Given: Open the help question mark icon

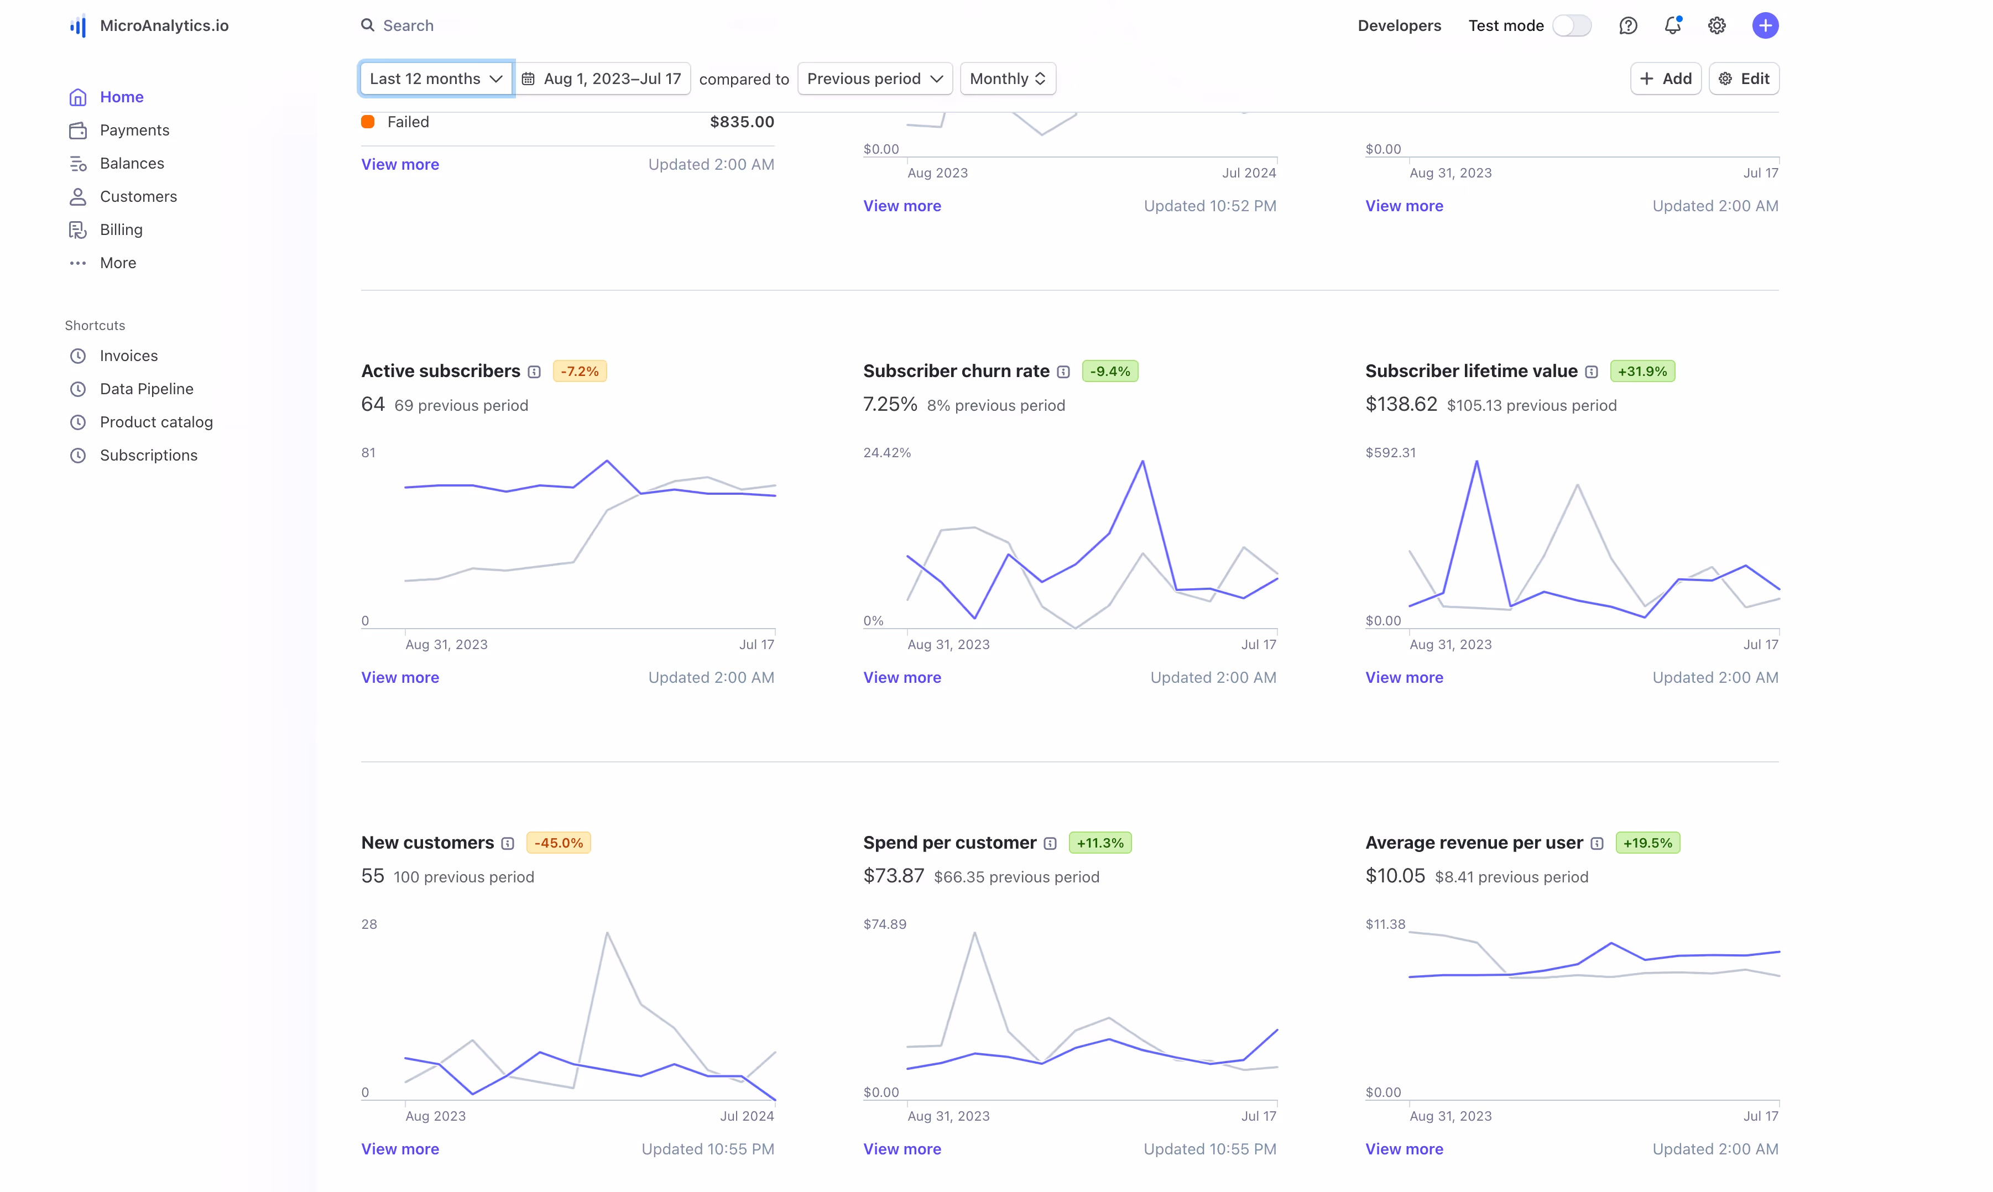Looking at the screenshot, I should (1627, 25).
